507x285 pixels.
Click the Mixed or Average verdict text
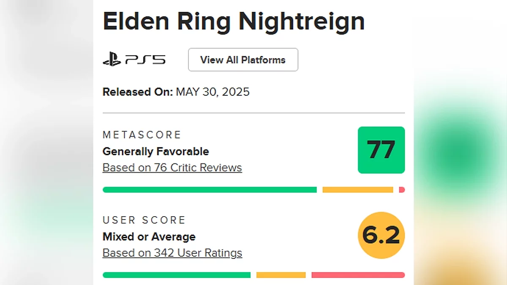(x=149, y=236)
